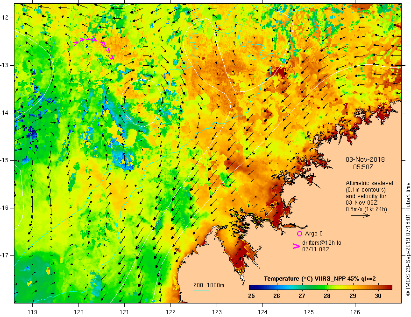411x317 pixels.
Task: Click the longitude label 123
Action: click(x=217, y=312)
